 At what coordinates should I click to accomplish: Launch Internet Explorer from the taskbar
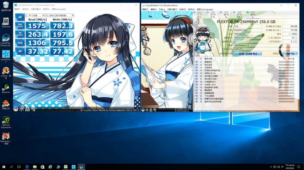tap(50, 167)
